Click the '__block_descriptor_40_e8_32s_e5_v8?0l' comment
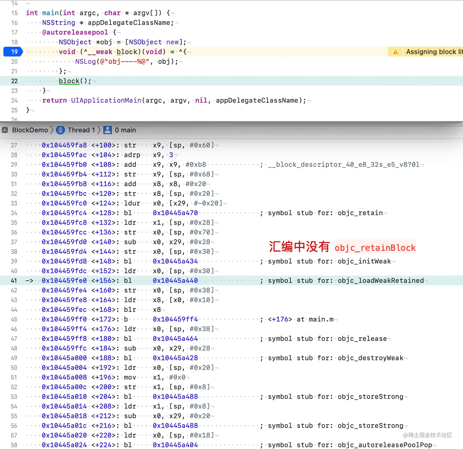The height and width of the screenshot is (449, 463). point(344,165)
